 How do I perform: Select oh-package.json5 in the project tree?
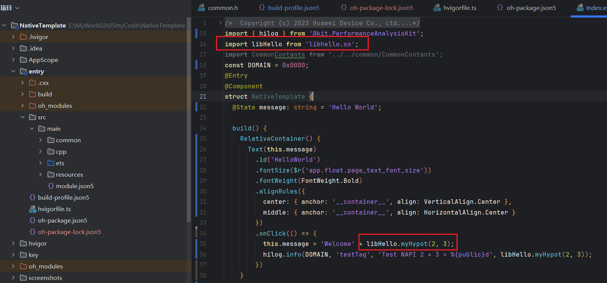(x=62, y=221)
